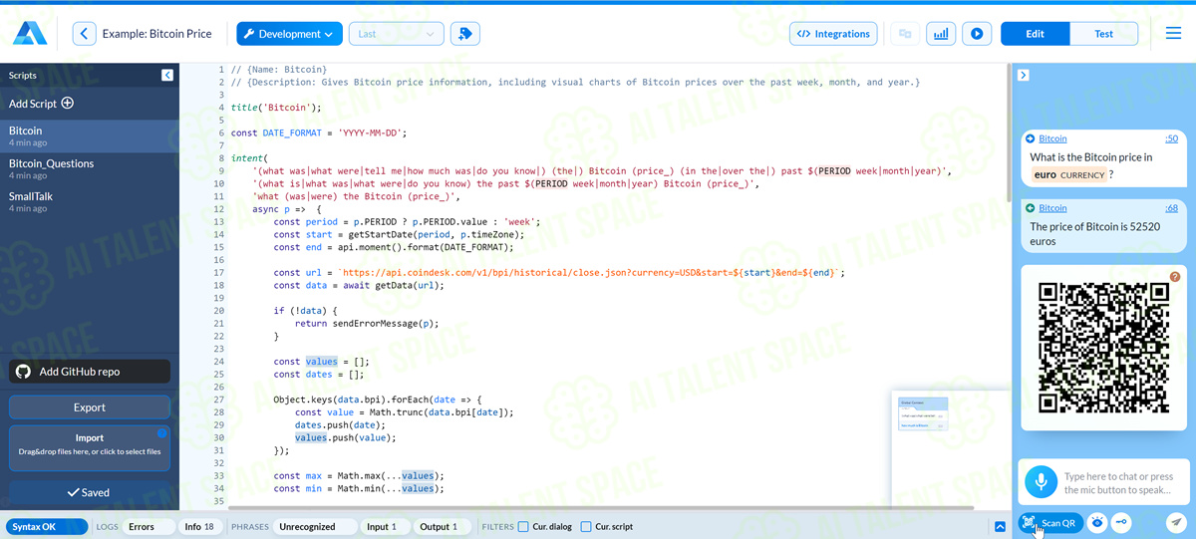Click the Bitcoin link in question bubble
Screen dimensions: 1196x539
[1052, 138]
